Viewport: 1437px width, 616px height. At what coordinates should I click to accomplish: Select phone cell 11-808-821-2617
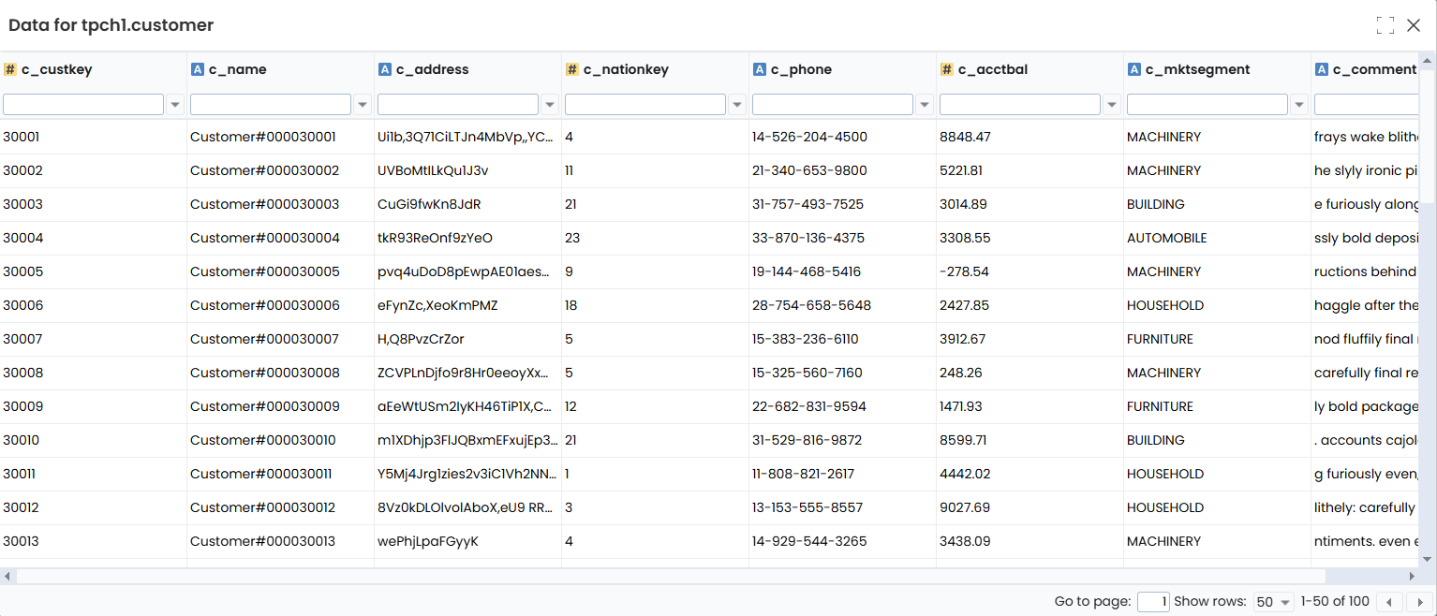[x=843, y=474]
